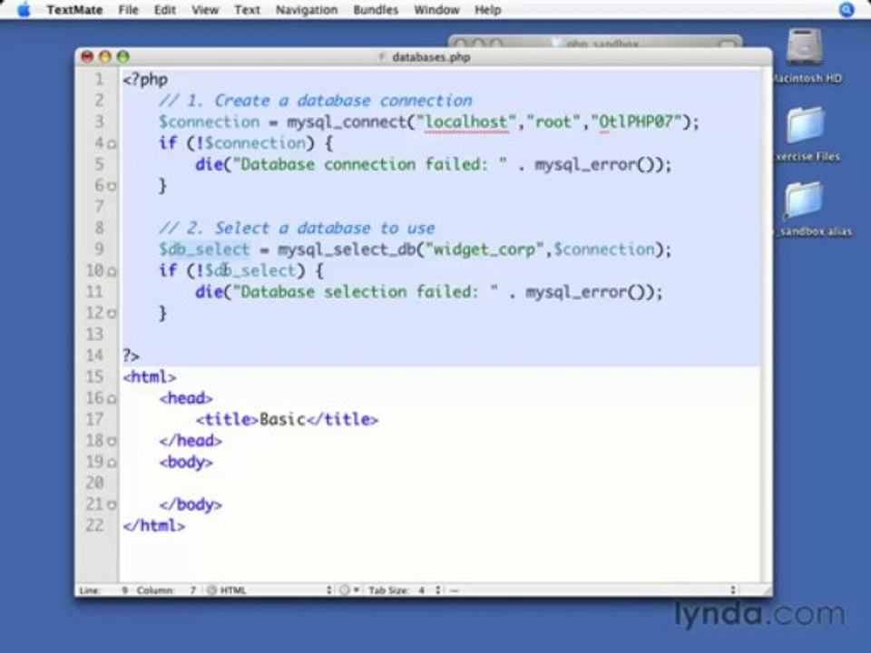Viewport: 871px width, 653px height.
Task: Click the comment 'Select a database to use'
Action: (x=325, y=229)
